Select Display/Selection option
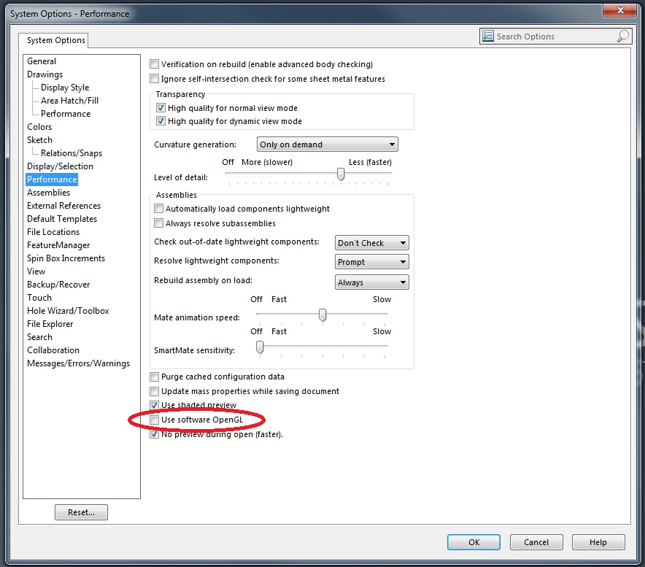Viewport: 645px width, 567px height. tap(60, 166)
